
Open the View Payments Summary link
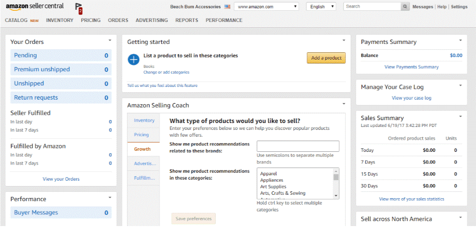(x=411, y=67)
